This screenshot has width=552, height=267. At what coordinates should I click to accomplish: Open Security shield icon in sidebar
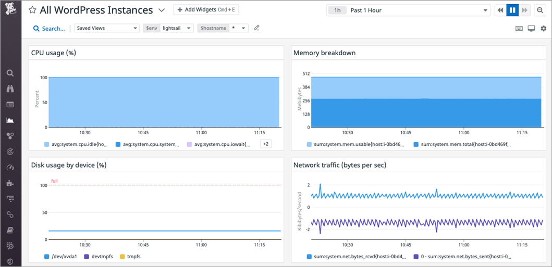(10, 261)
